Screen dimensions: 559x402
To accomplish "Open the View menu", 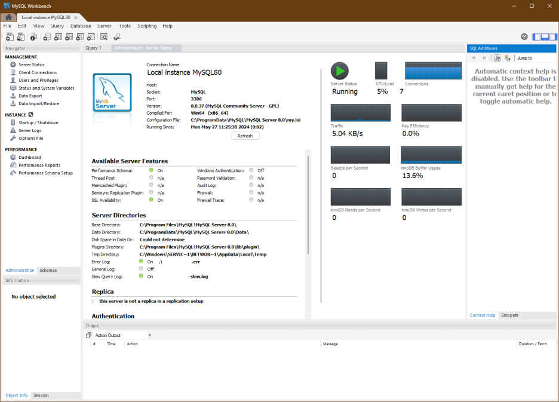I will coord(38,26).
